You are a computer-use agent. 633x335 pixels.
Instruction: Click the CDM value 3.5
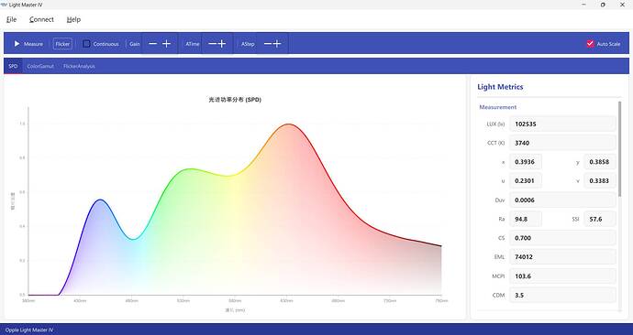click(x=562, y=295)
